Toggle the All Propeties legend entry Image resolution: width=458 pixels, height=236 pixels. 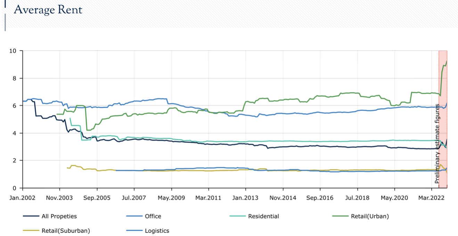tap(59, 216)
